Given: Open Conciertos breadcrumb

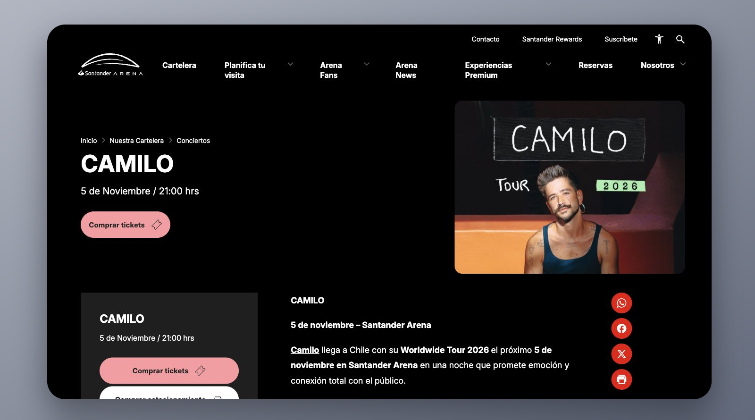Looking at the screenshot, I should click(193, 141).
